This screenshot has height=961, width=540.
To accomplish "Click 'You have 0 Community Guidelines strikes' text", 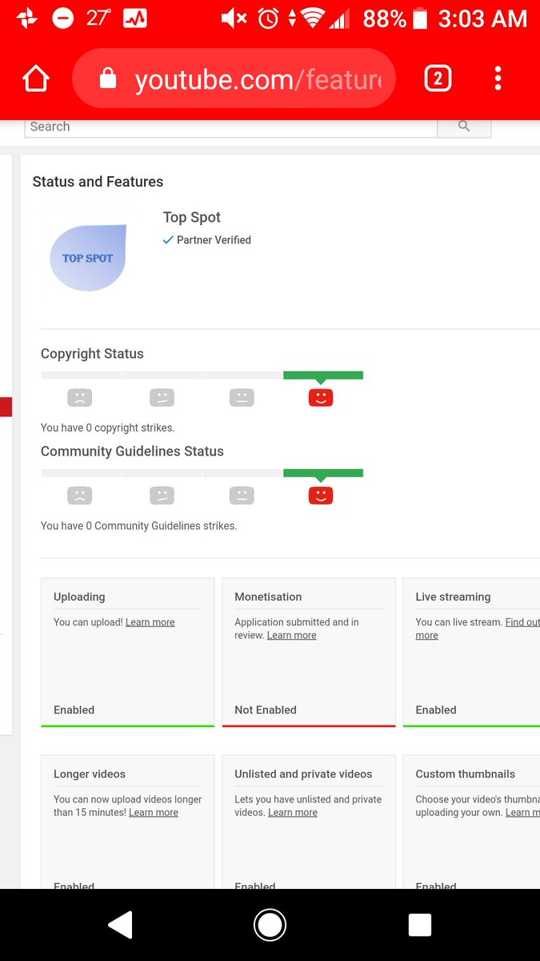I will (138, 526).
